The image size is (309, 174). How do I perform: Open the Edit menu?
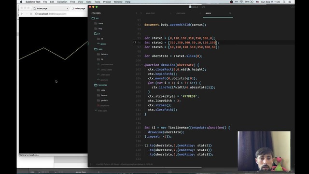(x=52, y=2)
